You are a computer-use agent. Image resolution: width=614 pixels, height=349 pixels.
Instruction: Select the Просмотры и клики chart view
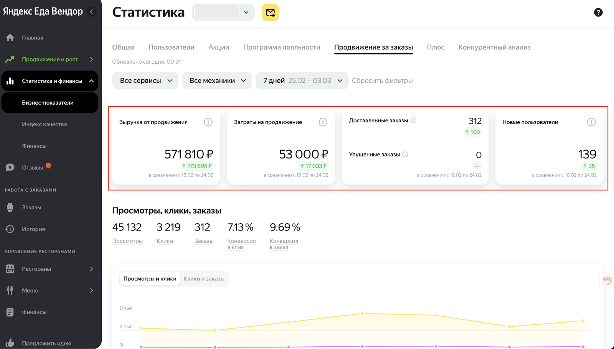coord(150,279)
